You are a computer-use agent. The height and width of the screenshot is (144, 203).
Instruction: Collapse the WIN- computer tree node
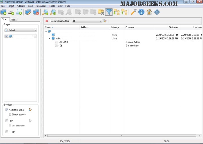pos(50,38)
